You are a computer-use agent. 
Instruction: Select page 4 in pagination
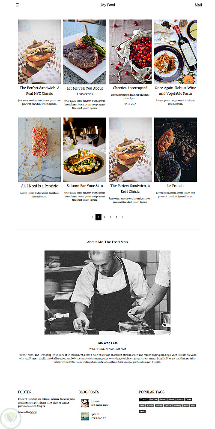[x=116, y=217]
